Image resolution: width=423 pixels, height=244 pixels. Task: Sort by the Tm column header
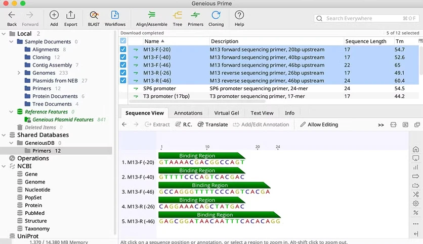[x=405, y=41]
